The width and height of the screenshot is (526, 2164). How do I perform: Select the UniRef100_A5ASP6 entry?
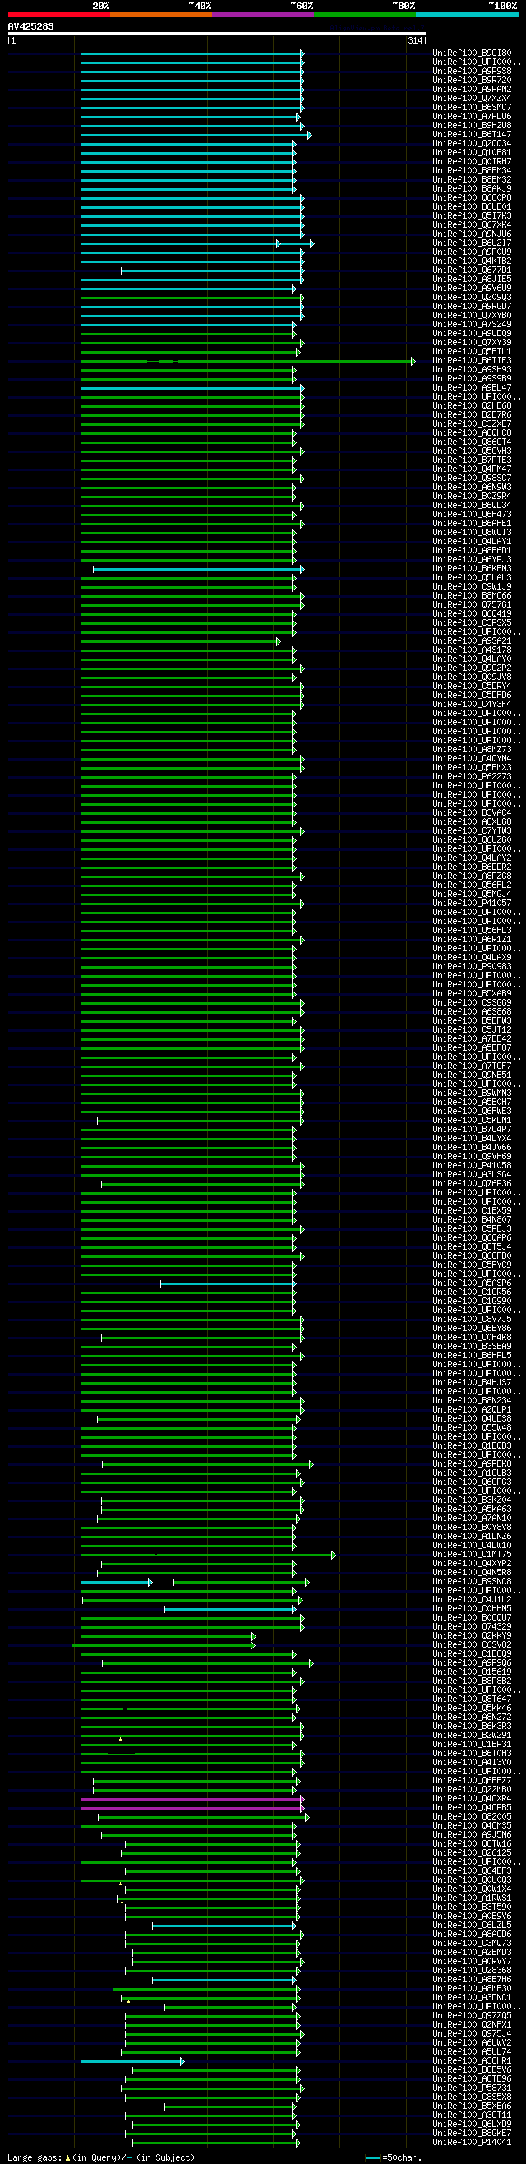(x=473, y=1283)
